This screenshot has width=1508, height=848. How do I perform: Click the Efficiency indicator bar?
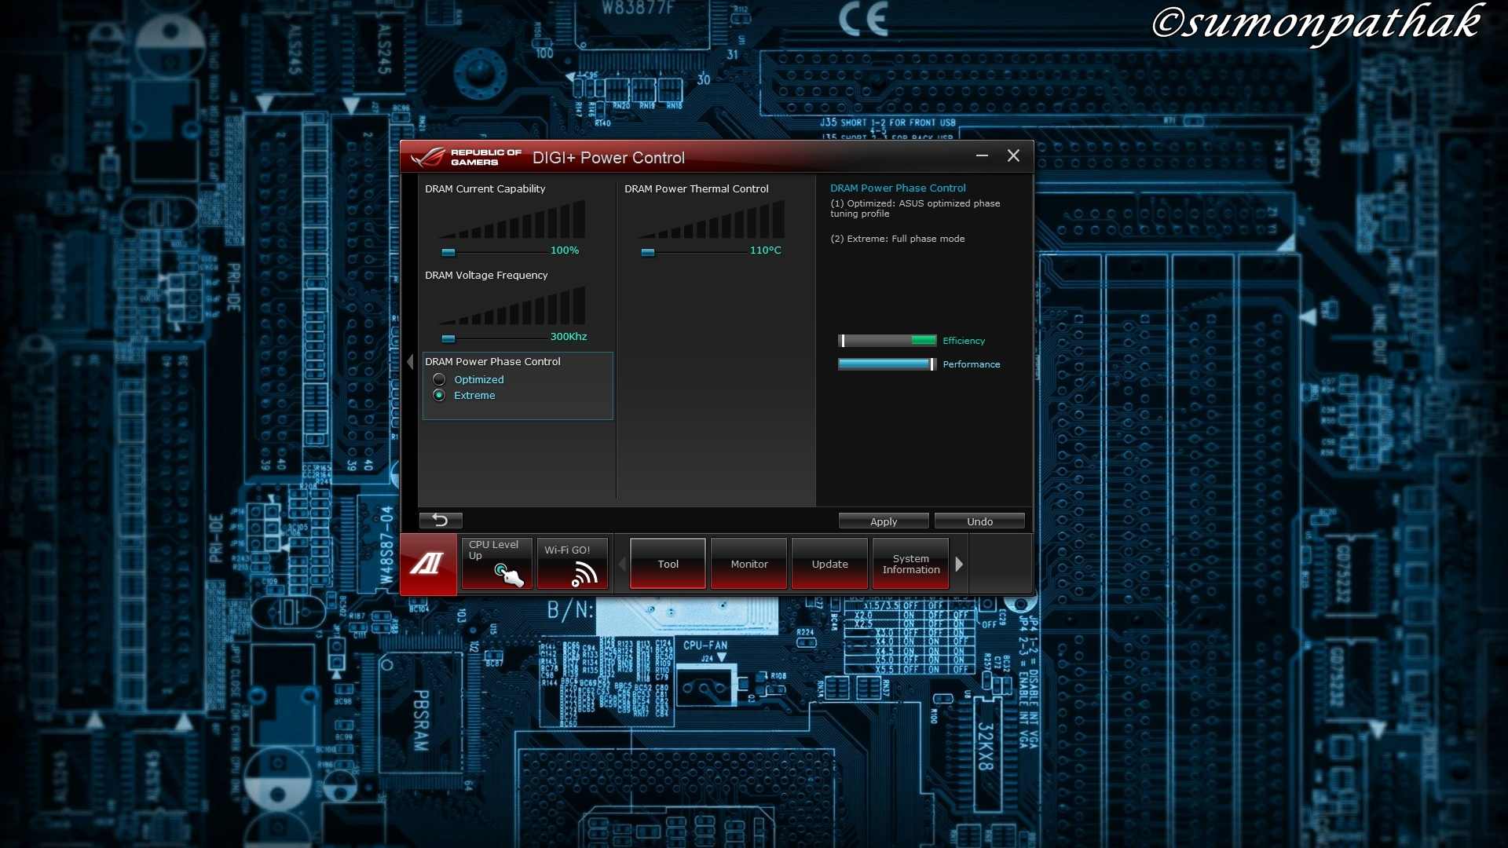click(888, 341)
